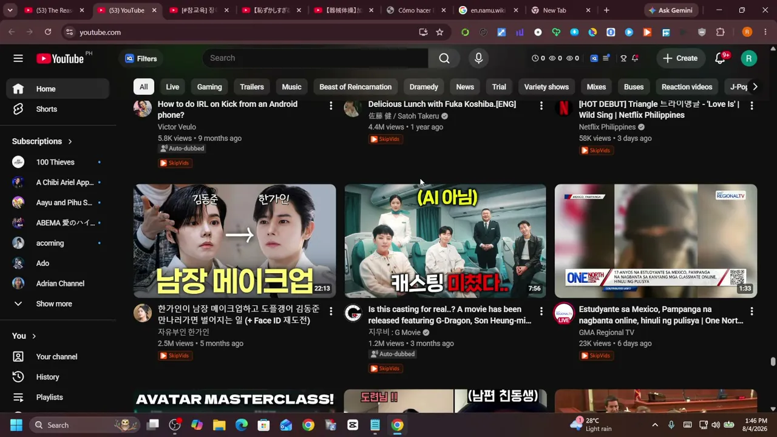The image size is (777, 437).
Task: Open the account avatar menu on YouTube
Action: point(748,58)
